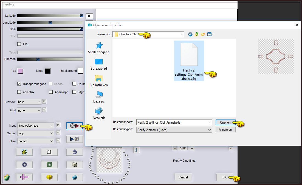The height and width of the screenshot is (185, 302).
Task: Click the blue ring icon button
Action: click(24, 165)
